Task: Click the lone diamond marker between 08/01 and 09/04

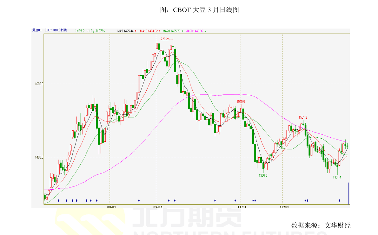Action: pyautogui.click(x=139, y=200)
